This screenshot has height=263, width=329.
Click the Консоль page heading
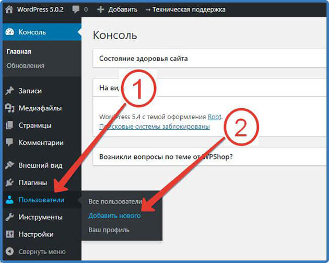(x=115, y=35)
